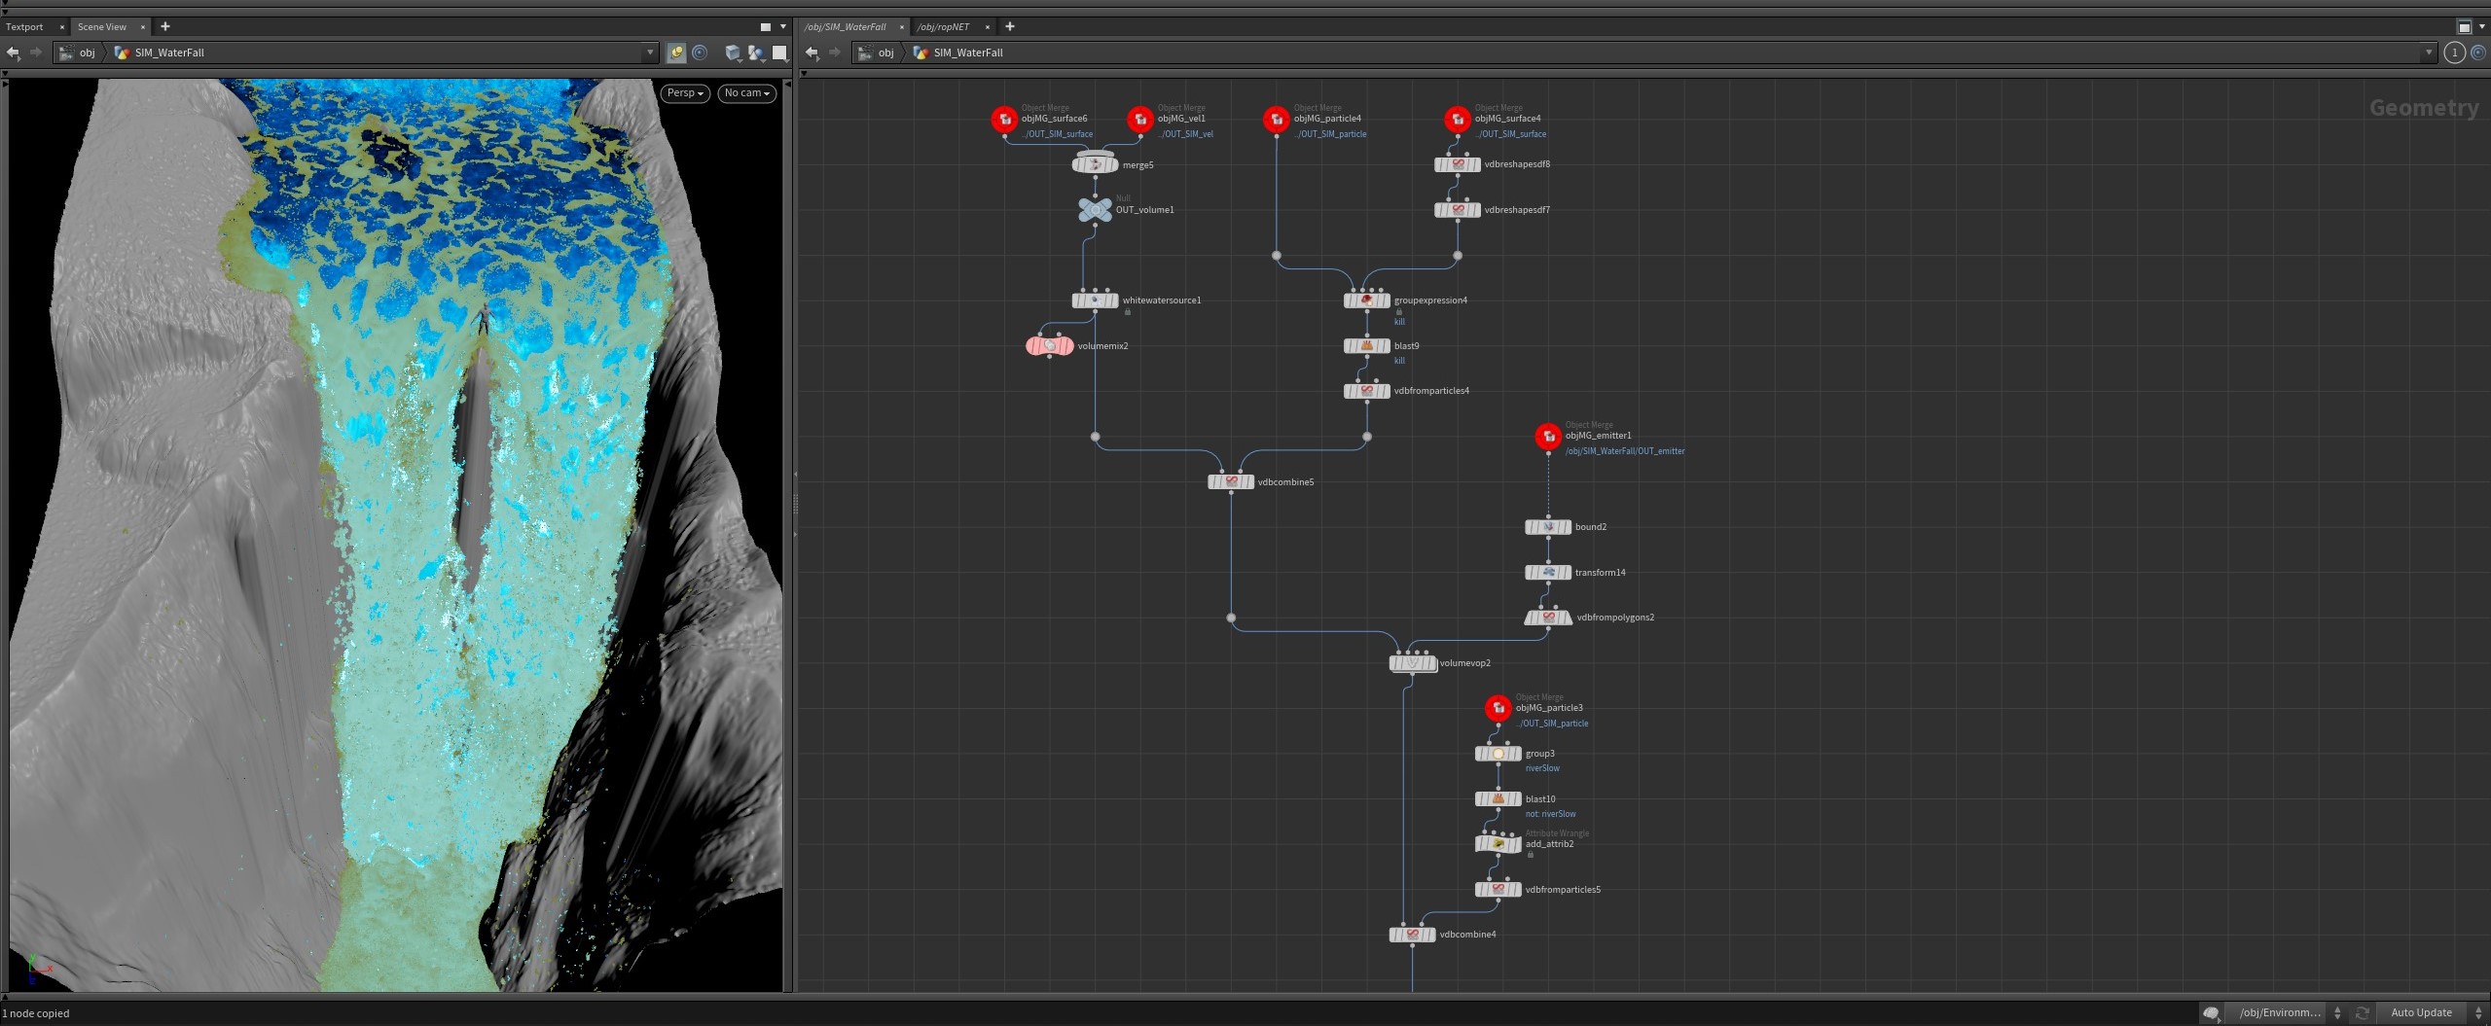2491x1026 pixels.
Task: Select the groupexpression4 node
Action: [1367, 301]
